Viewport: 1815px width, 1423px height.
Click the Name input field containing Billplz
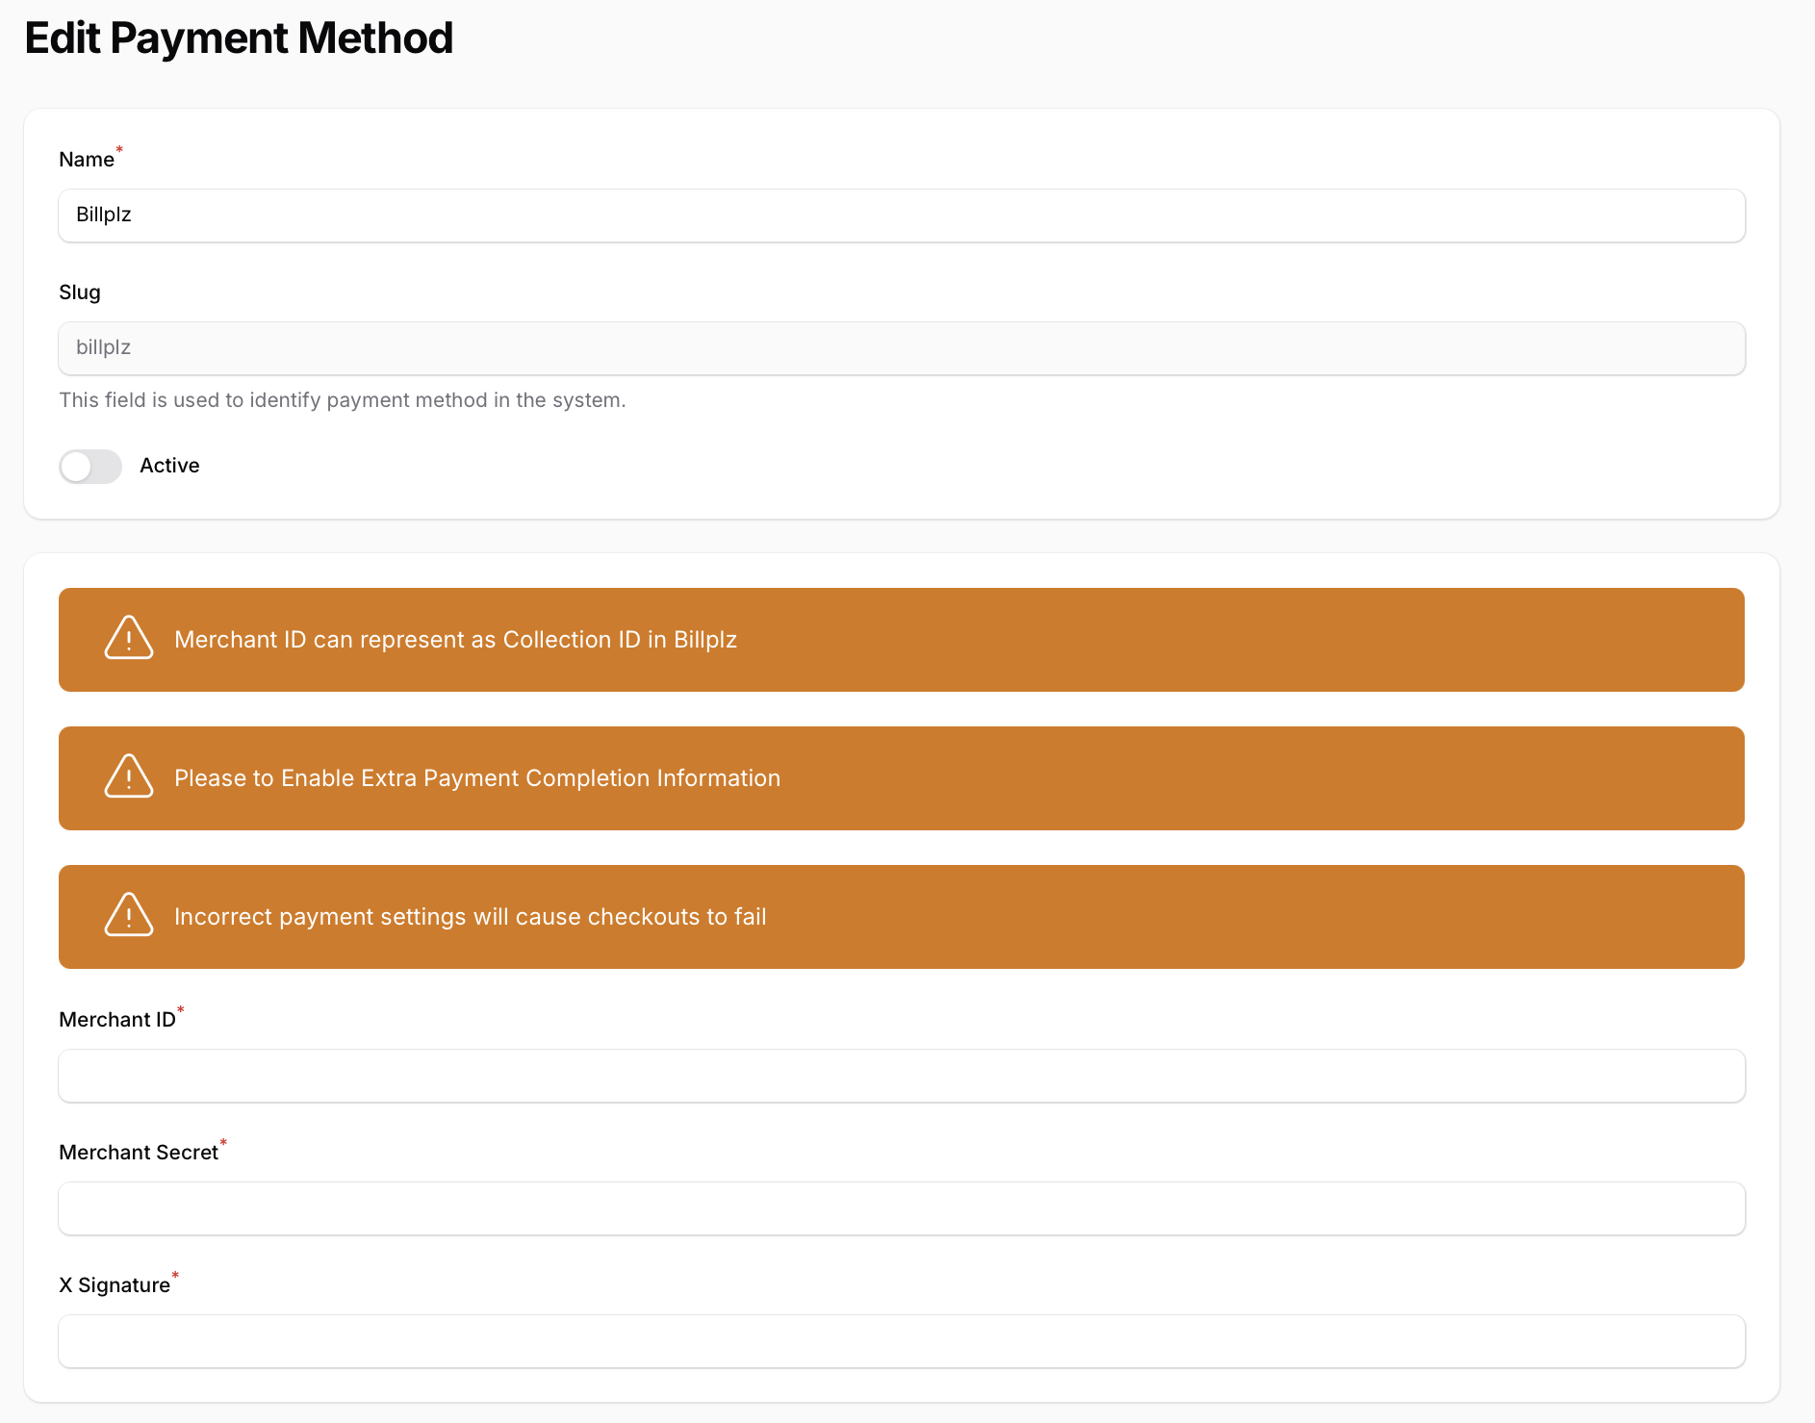click(902, 216)
